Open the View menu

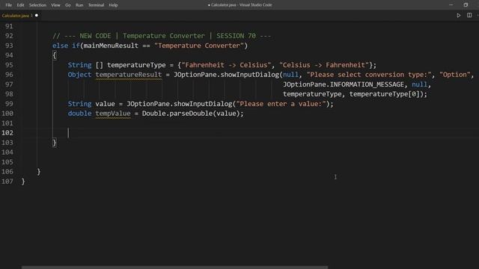[55, 5]
